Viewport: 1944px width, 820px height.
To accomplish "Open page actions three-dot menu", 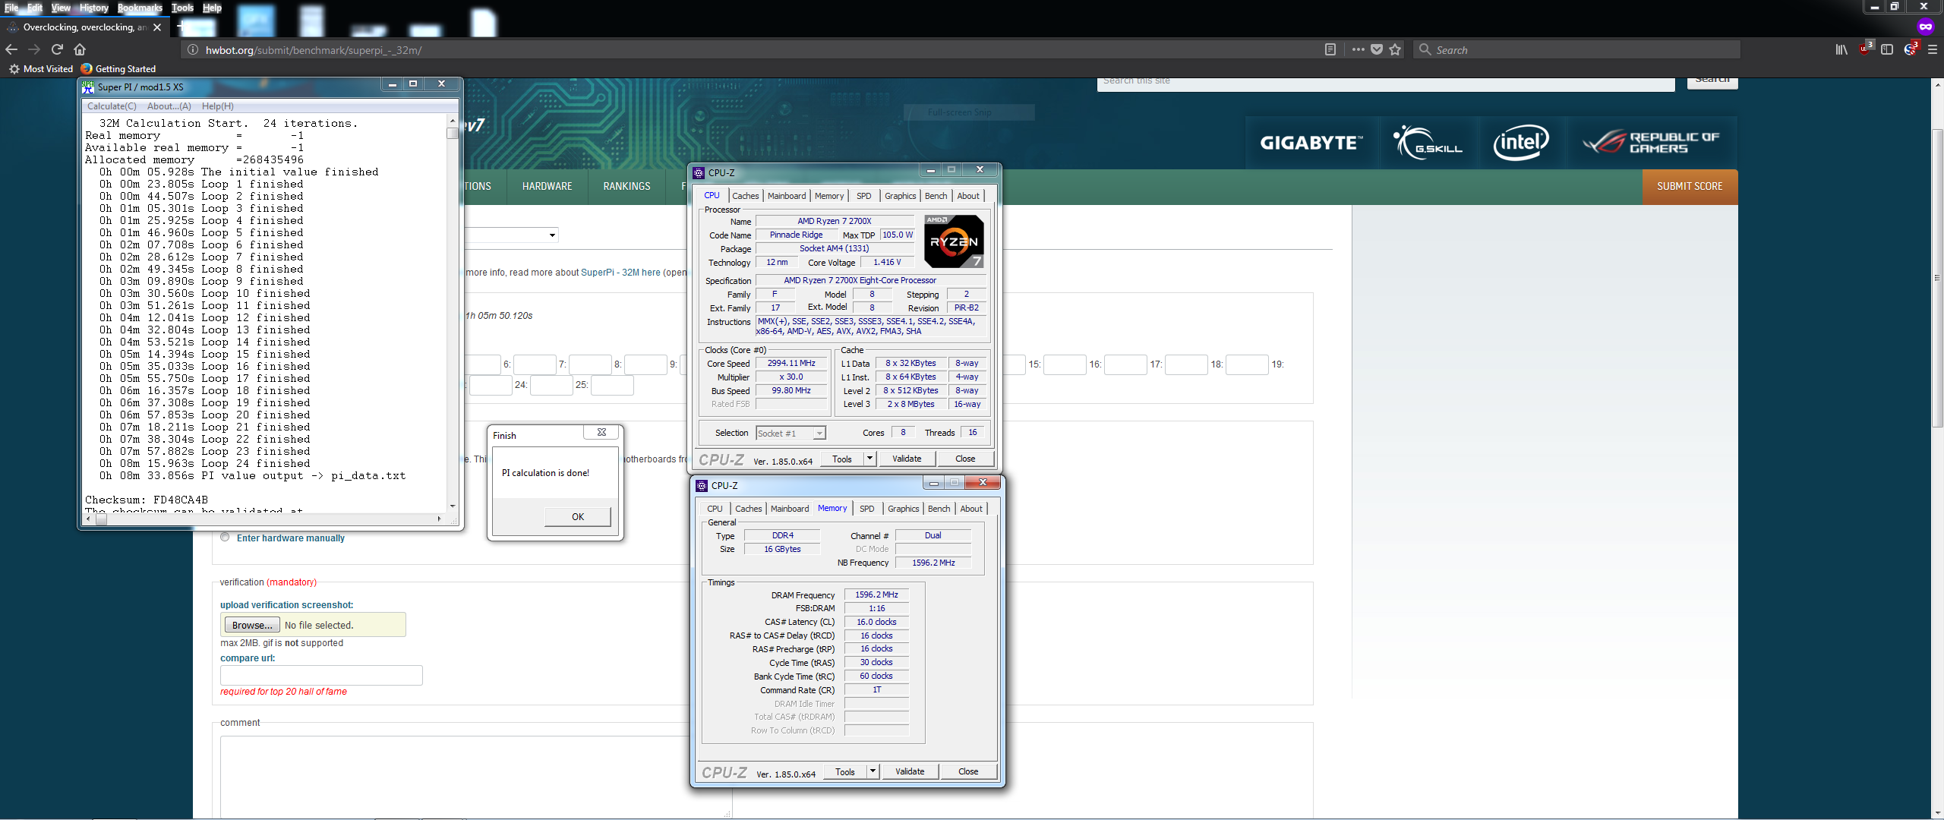I will (x=1358, y=49).
